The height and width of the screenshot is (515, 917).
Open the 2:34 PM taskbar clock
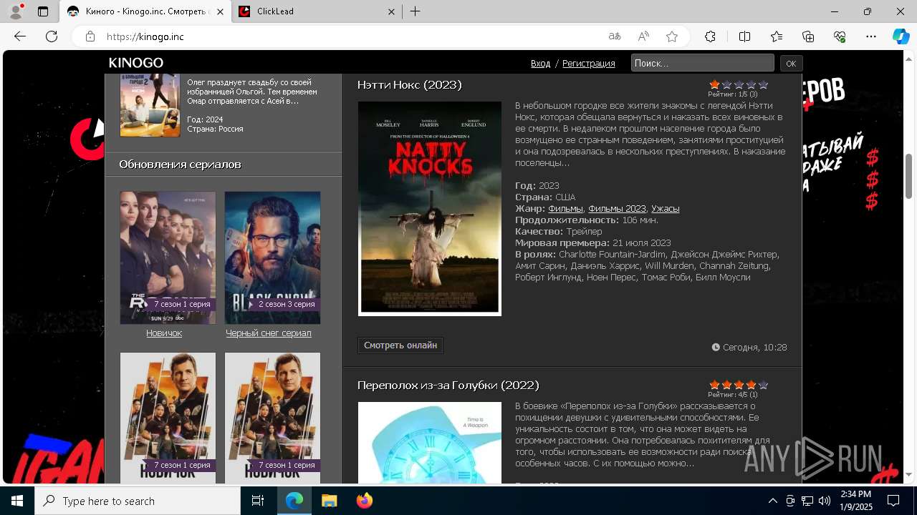point(856,501)
